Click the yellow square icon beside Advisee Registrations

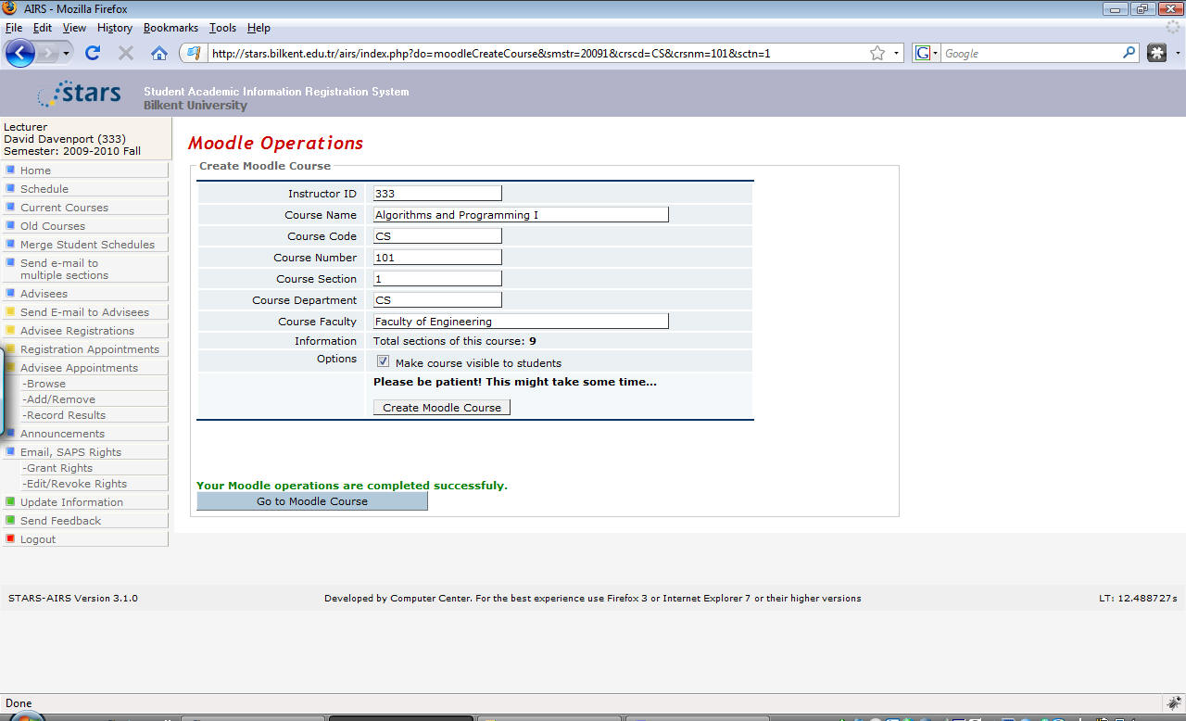[x=10, y=330]
